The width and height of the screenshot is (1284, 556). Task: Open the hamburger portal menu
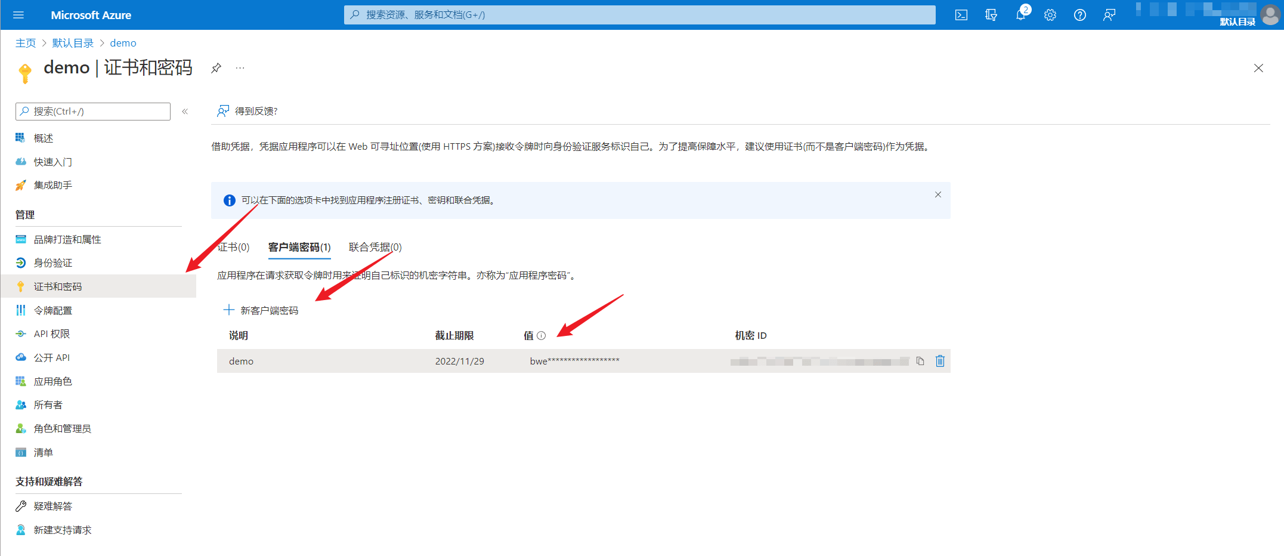pos(18,15)
